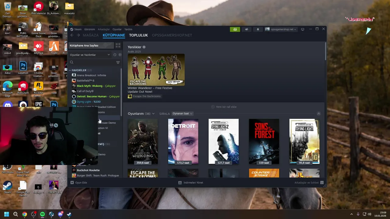Open Discord from the taskbar
390x219 pixels.
60,214
